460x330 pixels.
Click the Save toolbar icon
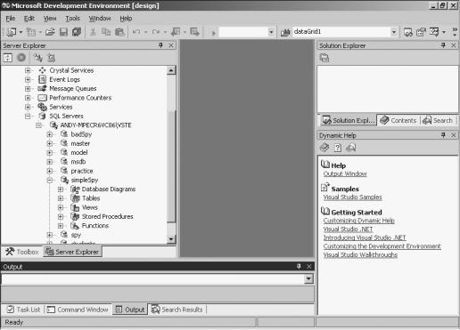[63, 32]
